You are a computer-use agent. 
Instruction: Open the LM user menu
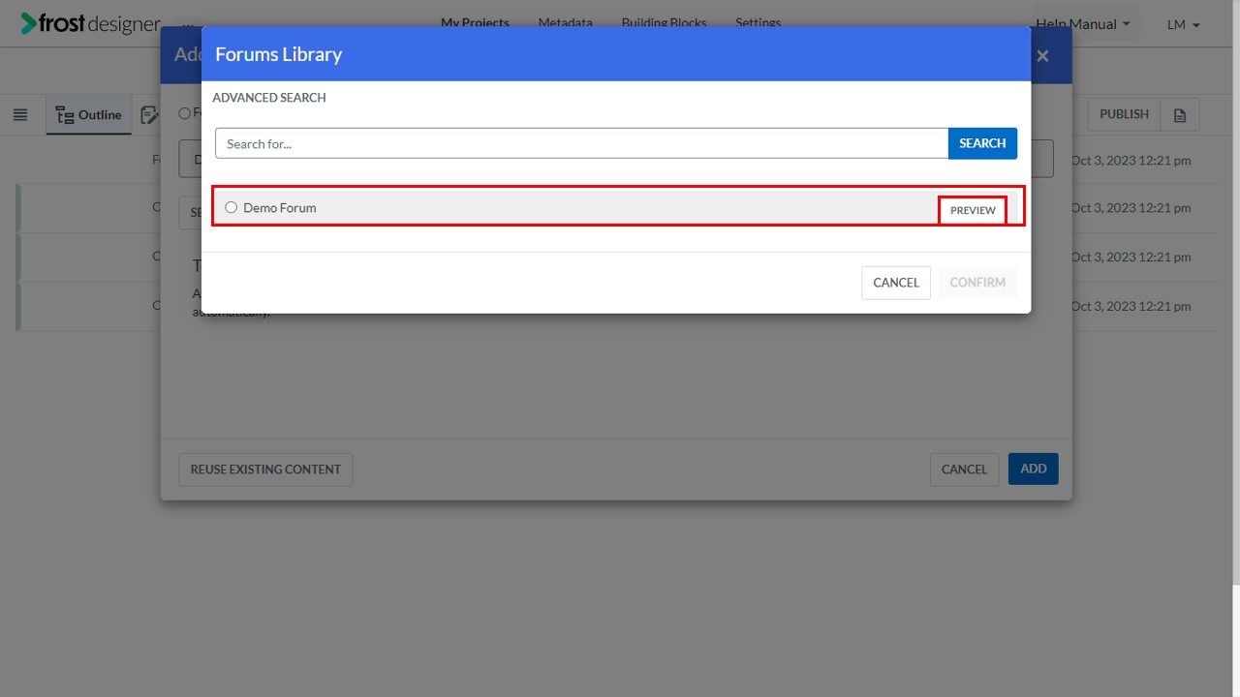1183,24
